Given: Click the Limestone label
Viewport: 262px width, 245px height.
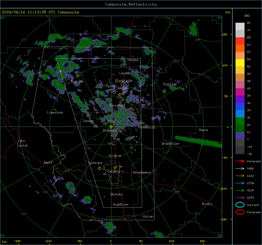Looking at the screenshot, I should tap(55, 112).
